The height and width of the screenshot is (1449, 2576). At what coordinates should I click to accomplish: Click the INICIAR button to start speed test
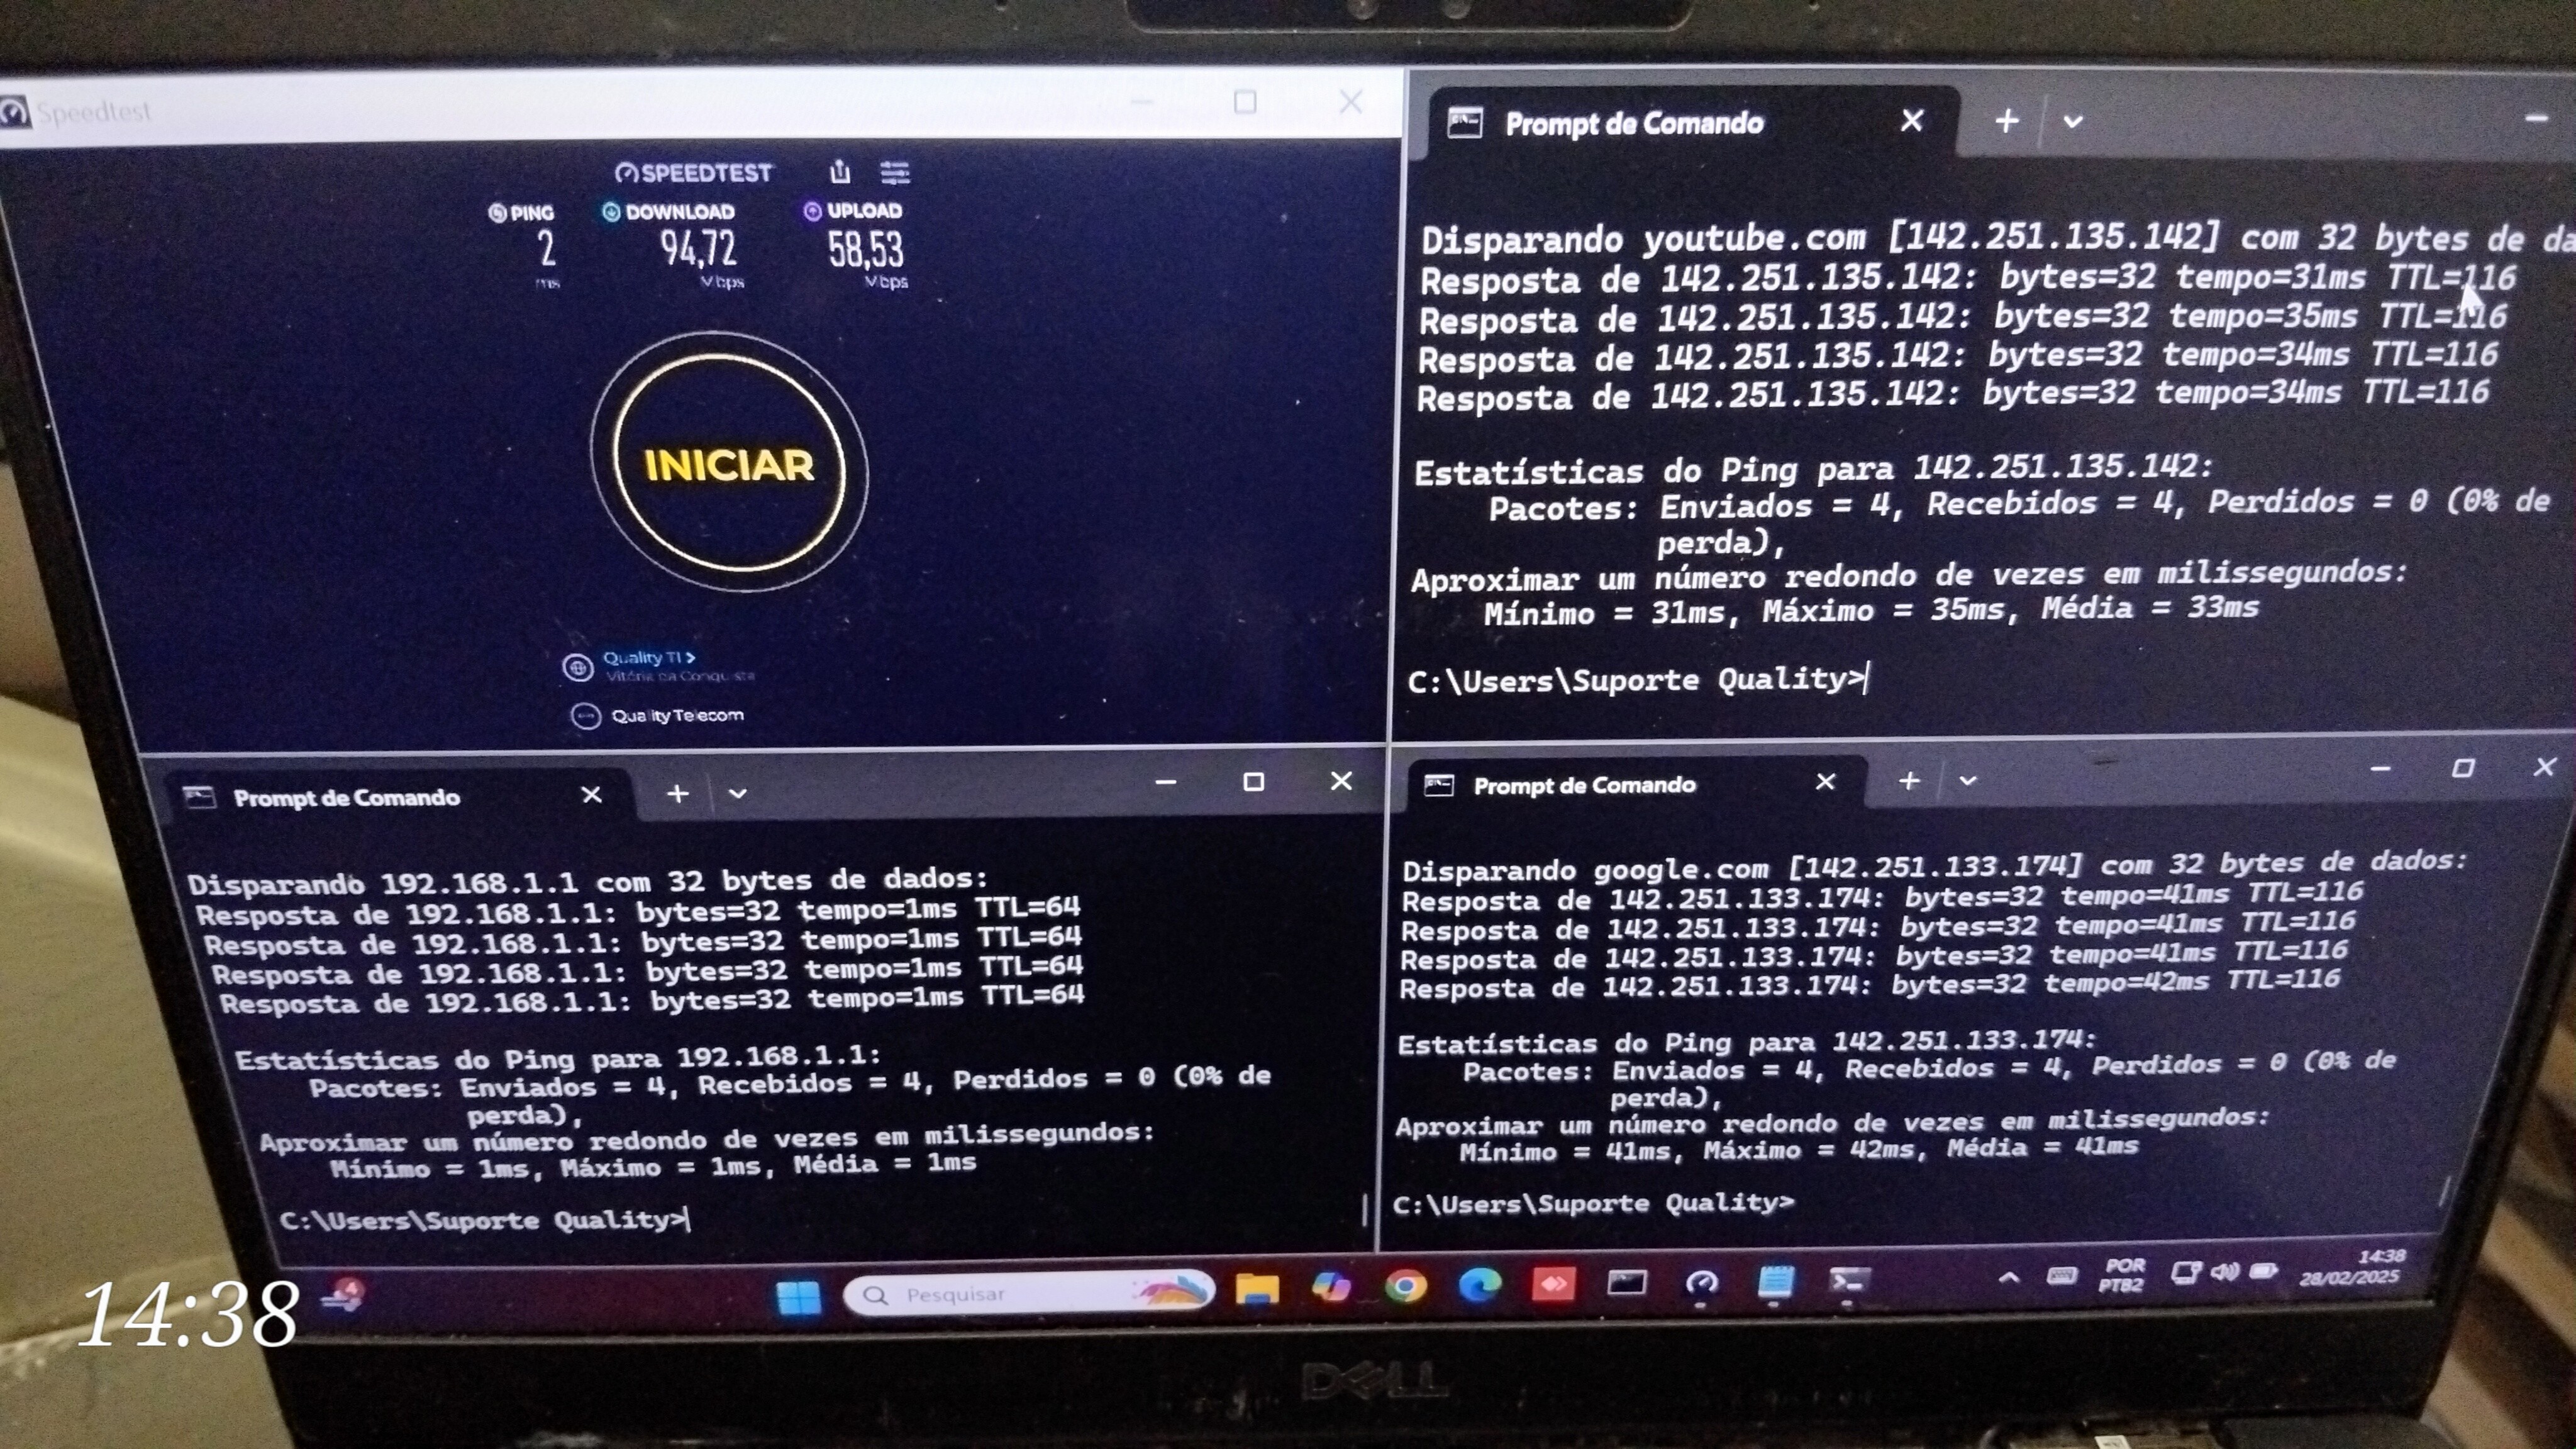pyautogui.click(x=729, y=464)
